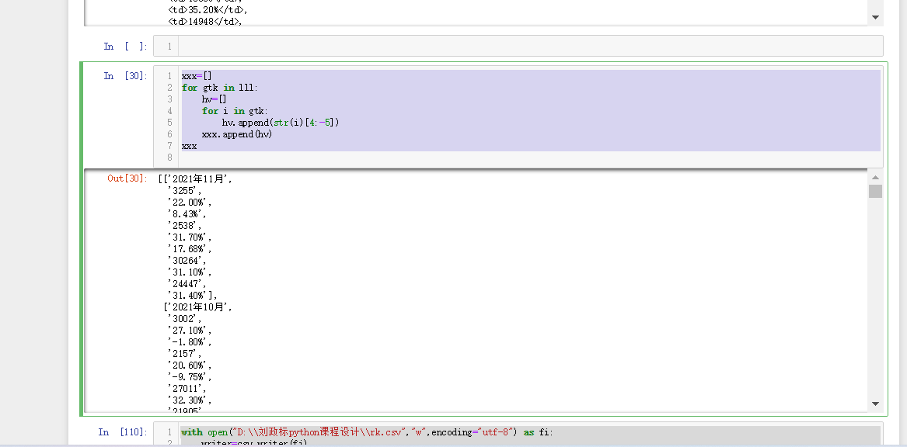Click code line 'xxx=[]'
The height and width of the screenshot is (447, 907).
pos(197,75)
